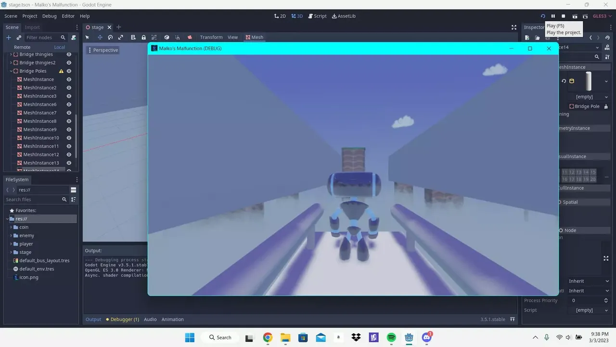
Task: Reload the played scene with the blue icon
Action: click(x=543, y=16)
